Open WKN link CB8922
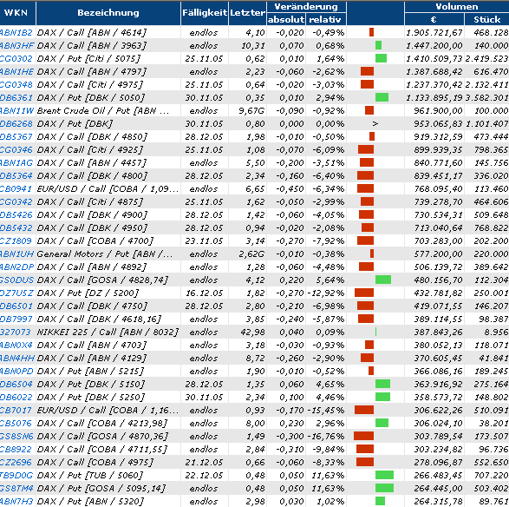 coord(16,449)
